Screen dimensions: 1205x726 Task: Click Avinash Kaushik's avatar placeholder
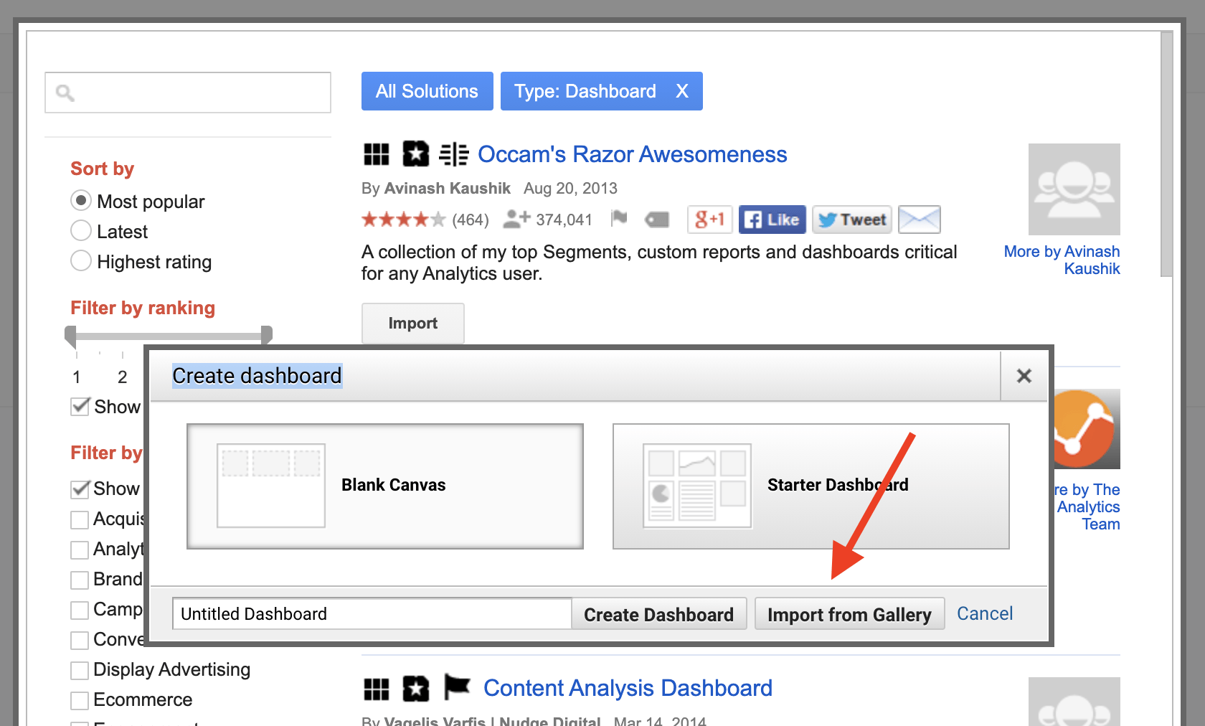click(1074, 189)
